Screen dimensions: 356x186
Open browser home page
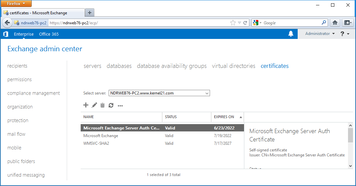coord(335,23)
